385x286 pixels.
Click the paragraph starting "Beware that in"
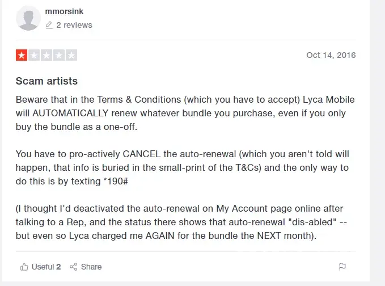185,113
